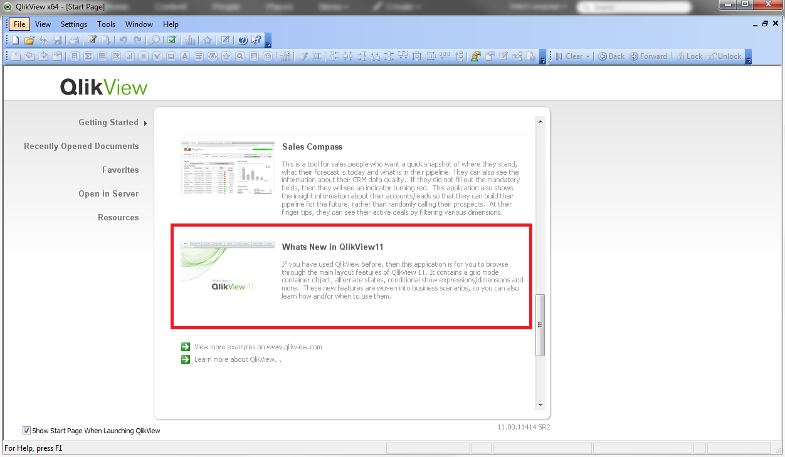Open the File menu

(x=19, y=24)
